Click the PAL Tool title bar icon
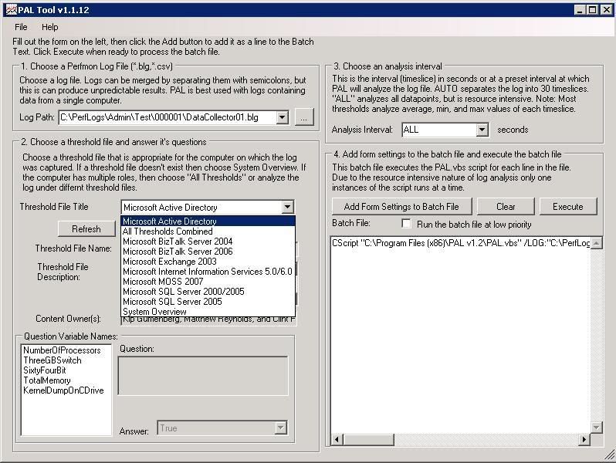The height and width of the screenshot is (463, 616). (x=9, y=9)
